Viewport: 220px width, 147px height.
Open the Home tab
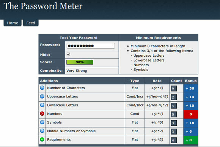pos(13,23)
